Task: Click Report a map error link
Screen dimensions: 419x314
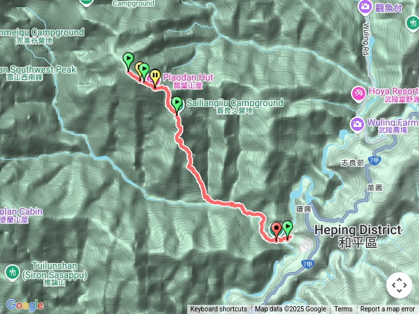Action: pos(388,309)
